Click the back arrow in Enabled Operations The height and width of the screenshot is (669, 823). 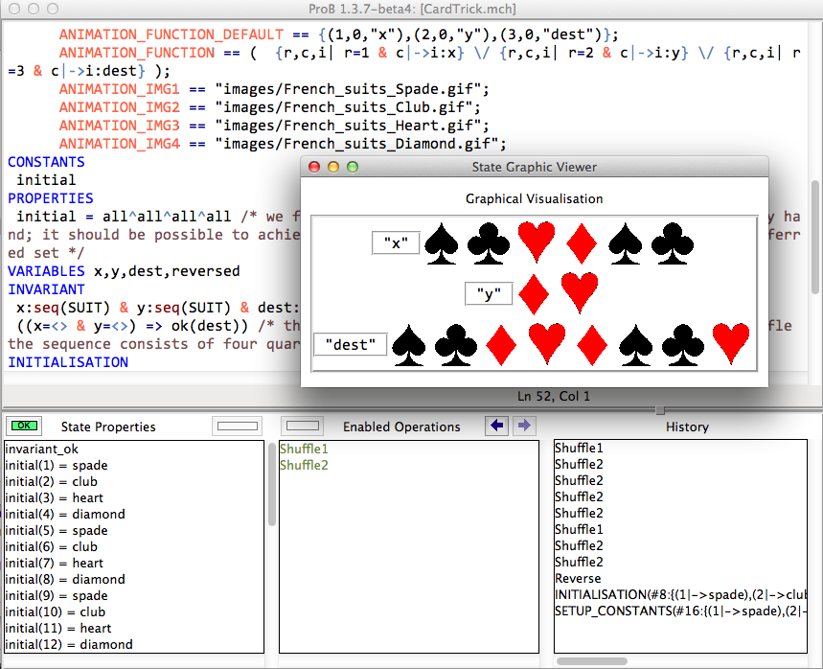point(496,426)
